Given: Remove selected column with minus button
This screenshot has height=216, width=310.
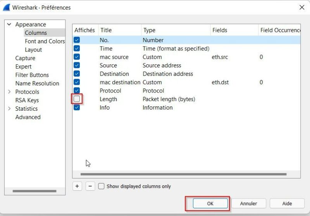Looking at the screenshot, I should [90, 186].
